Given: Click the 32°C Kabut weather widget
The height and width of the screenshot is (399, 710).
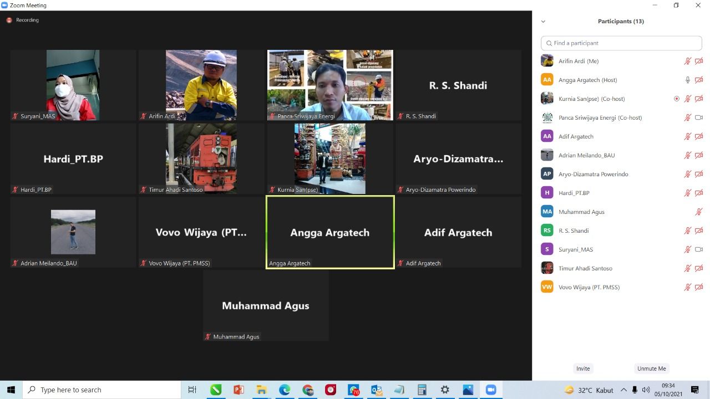Looking at the screenshot, I should (589, 390).
